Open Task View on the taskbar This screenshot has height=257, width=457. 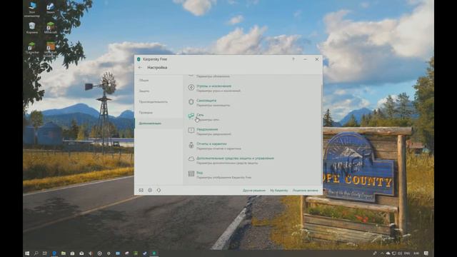[45, 253]
